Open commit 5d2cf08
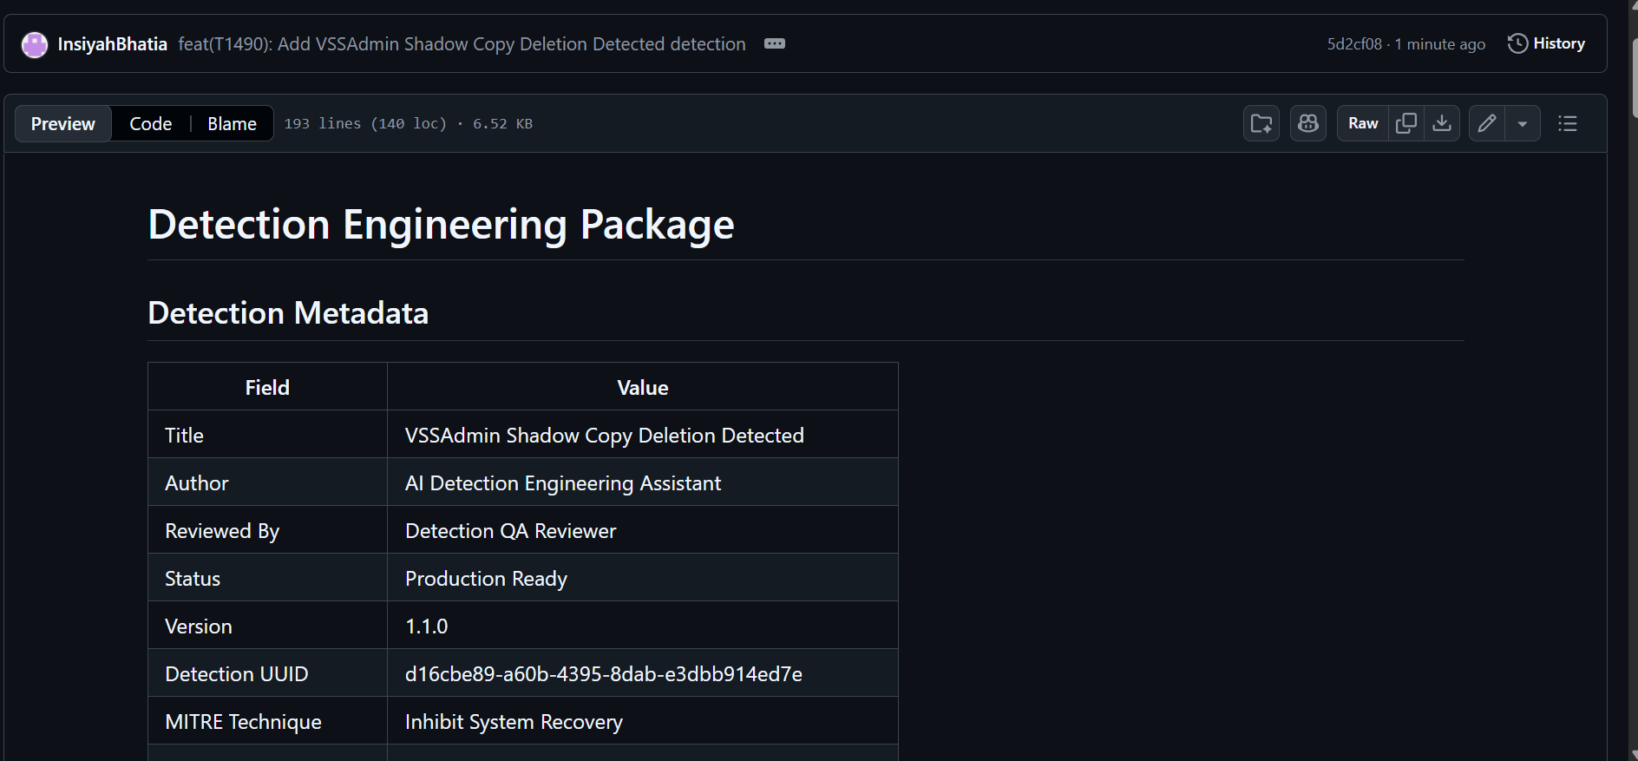The image size is (1638, 761). coord(1354,44)
